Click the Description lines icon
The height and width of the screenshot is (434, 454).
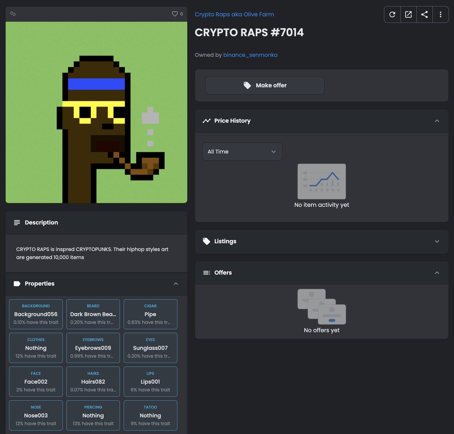point(17,222)
